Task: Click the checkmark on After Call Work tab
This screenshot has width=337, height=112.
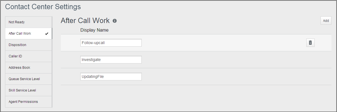Action: pyautogui.click(x=47, y=34)
